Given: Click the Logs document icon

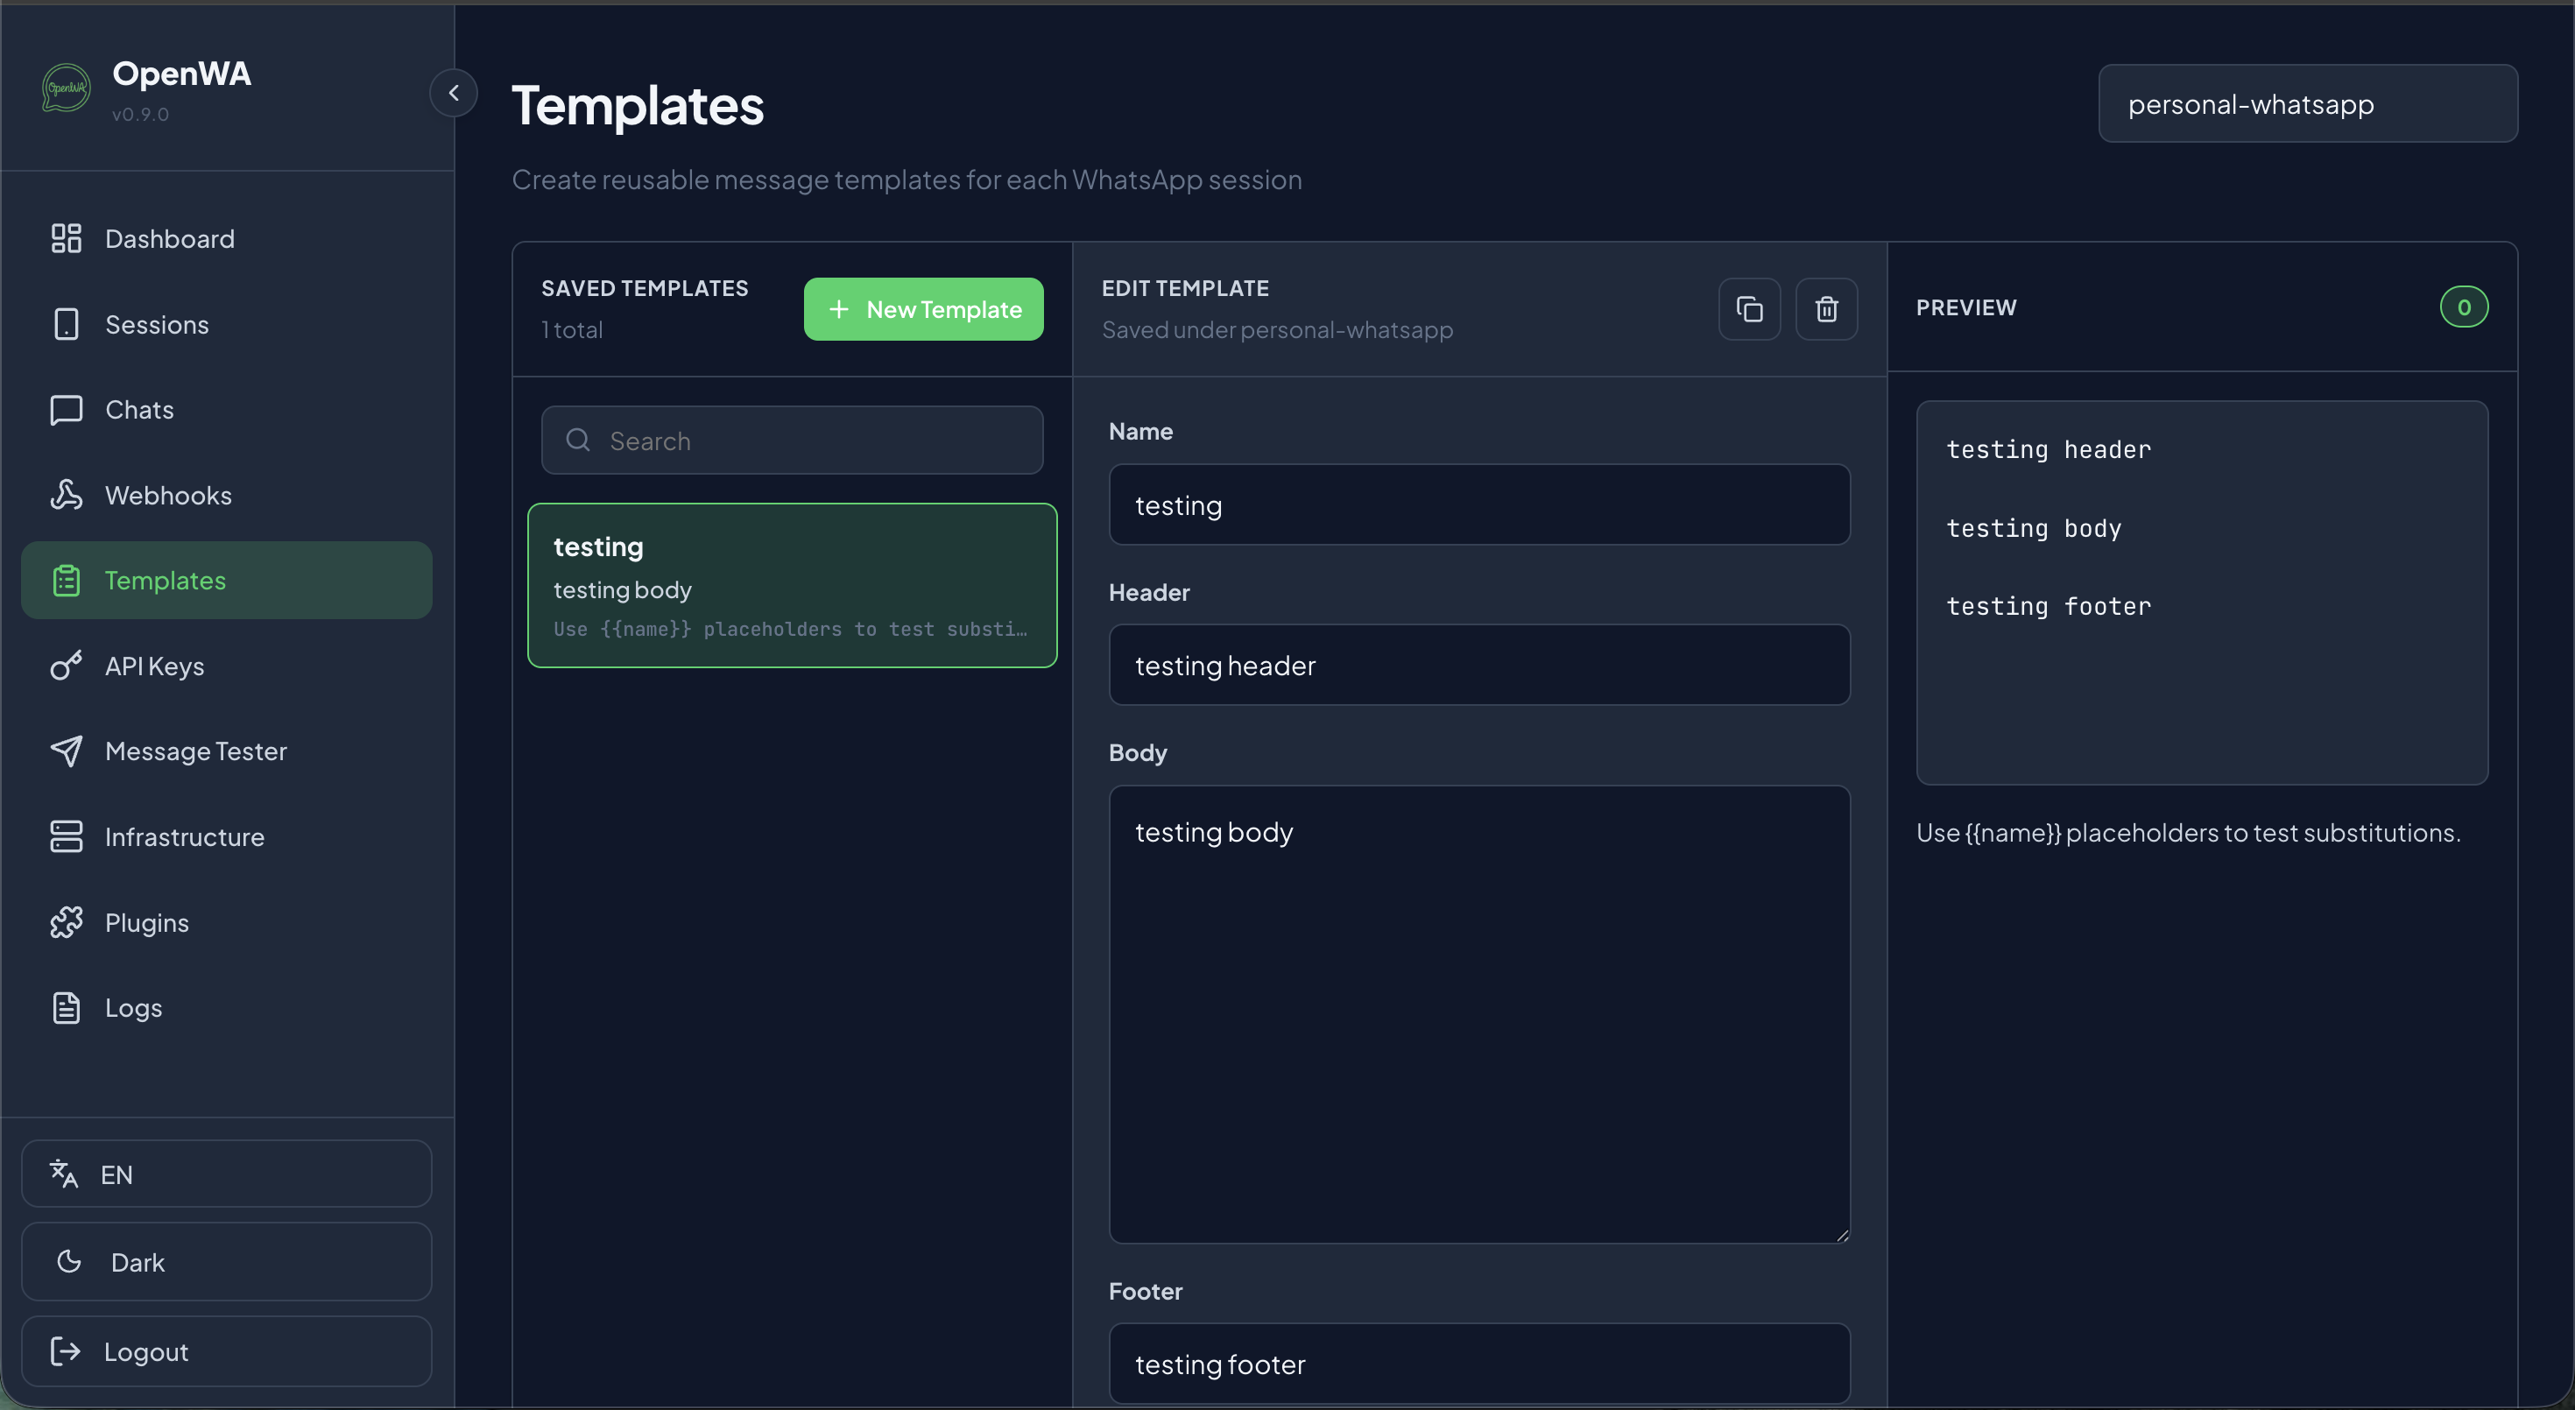Looking at the screenshot, I should (x=66, y=1007).
